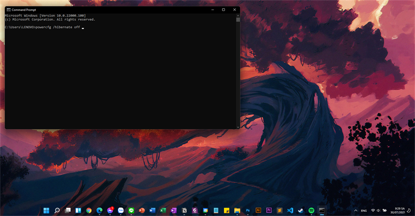Click the 'powercfg /hibernate off' command text
Screen dimensions: 415x216
(x=58, y=28)
